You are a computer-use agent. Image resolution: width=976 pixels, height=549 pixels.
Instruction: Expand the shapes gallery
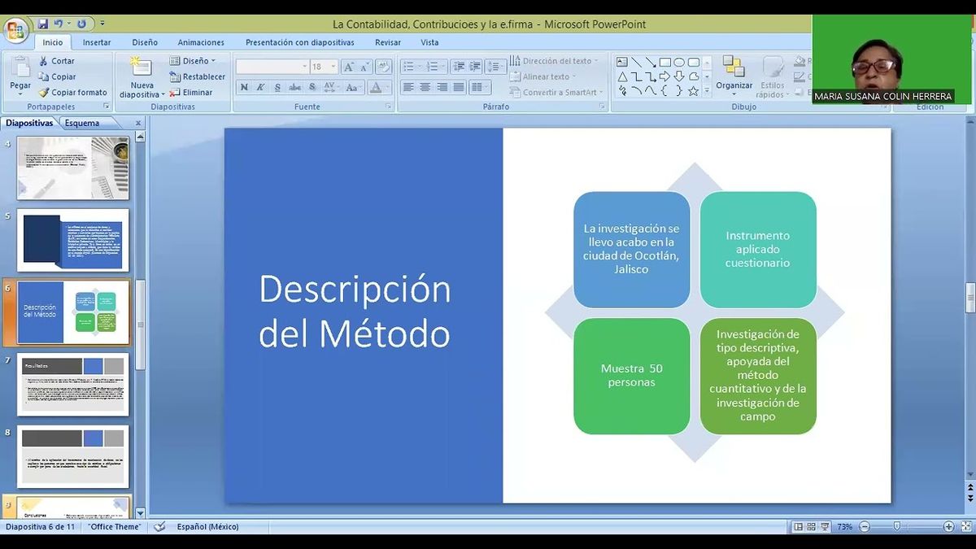click(x=707, y=91)
